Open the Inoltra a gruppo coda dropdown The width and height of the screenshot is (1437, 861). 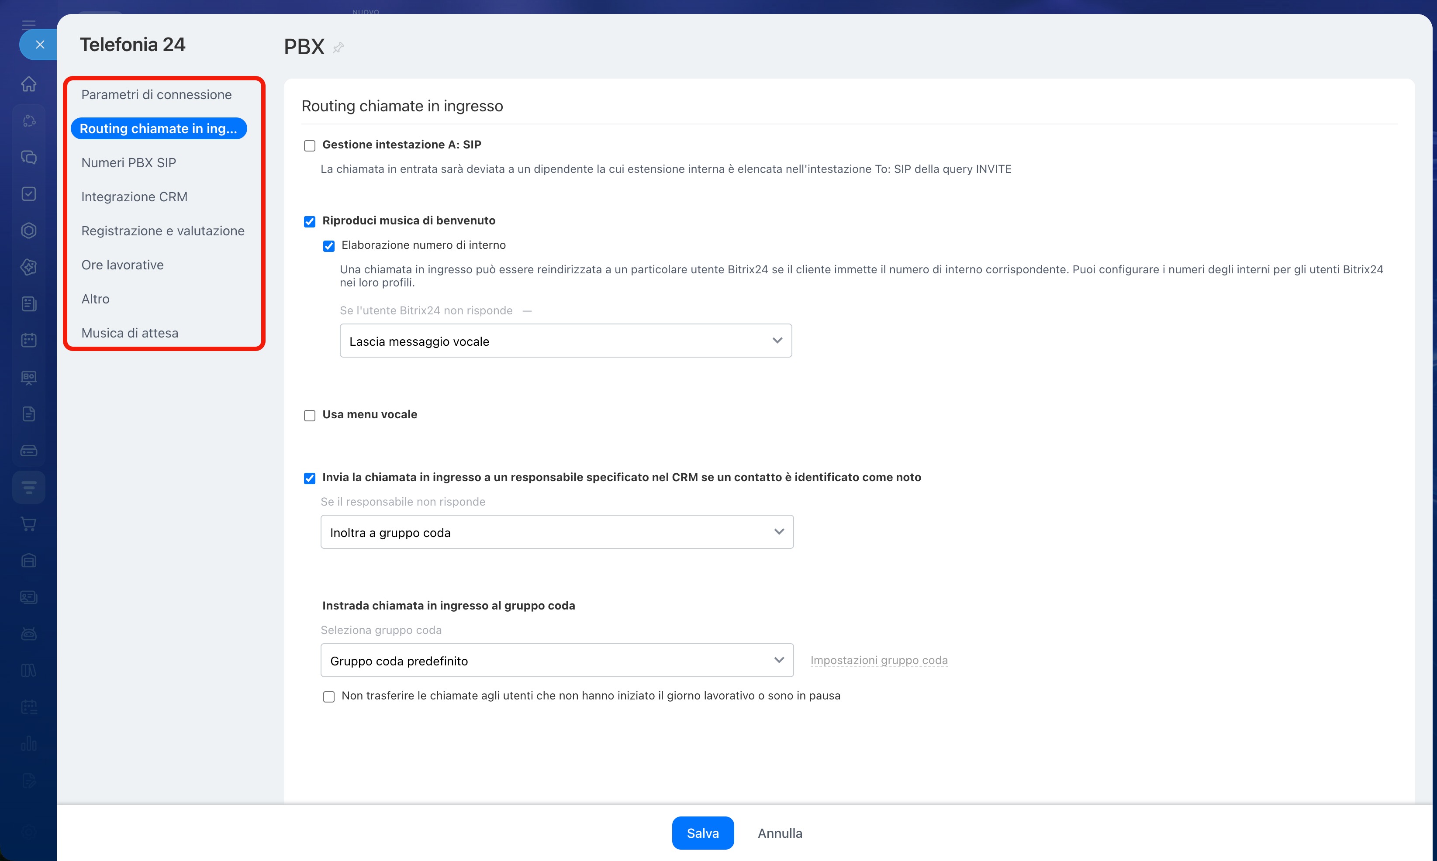pos(557,532)
